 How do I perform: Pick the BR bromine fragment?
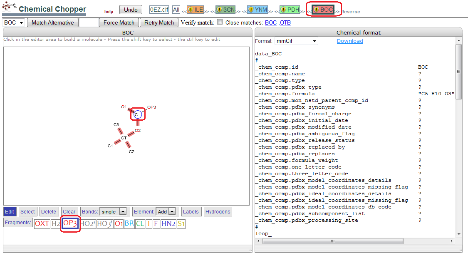[129, 223]
